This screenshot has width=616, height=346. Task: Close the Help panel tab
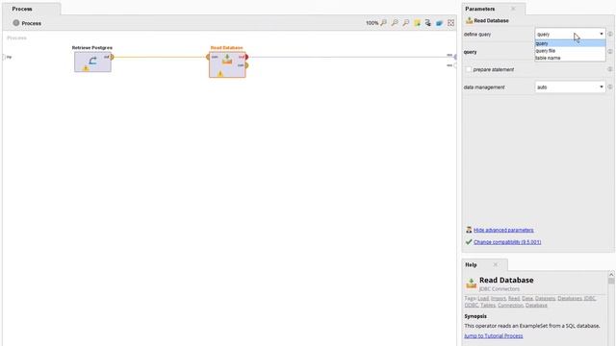click(496, 265)
